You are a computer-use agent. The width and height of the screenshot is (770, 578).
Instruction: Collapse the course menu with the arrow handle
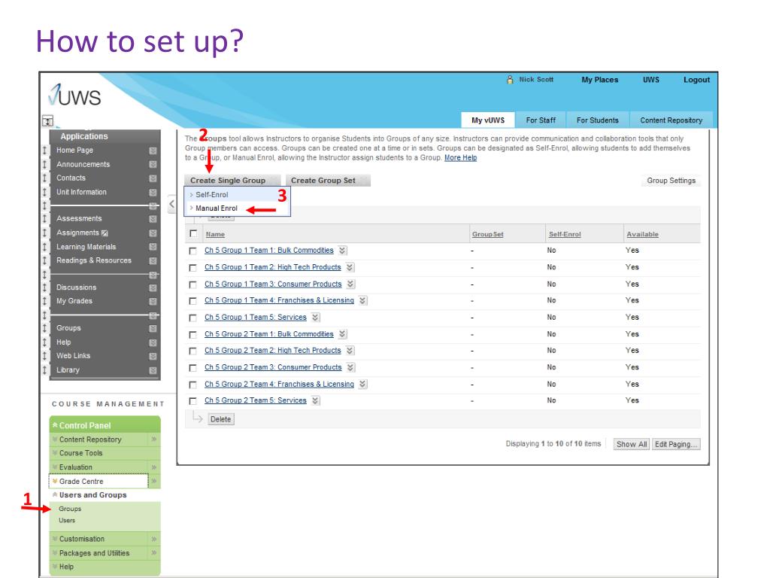171,204
